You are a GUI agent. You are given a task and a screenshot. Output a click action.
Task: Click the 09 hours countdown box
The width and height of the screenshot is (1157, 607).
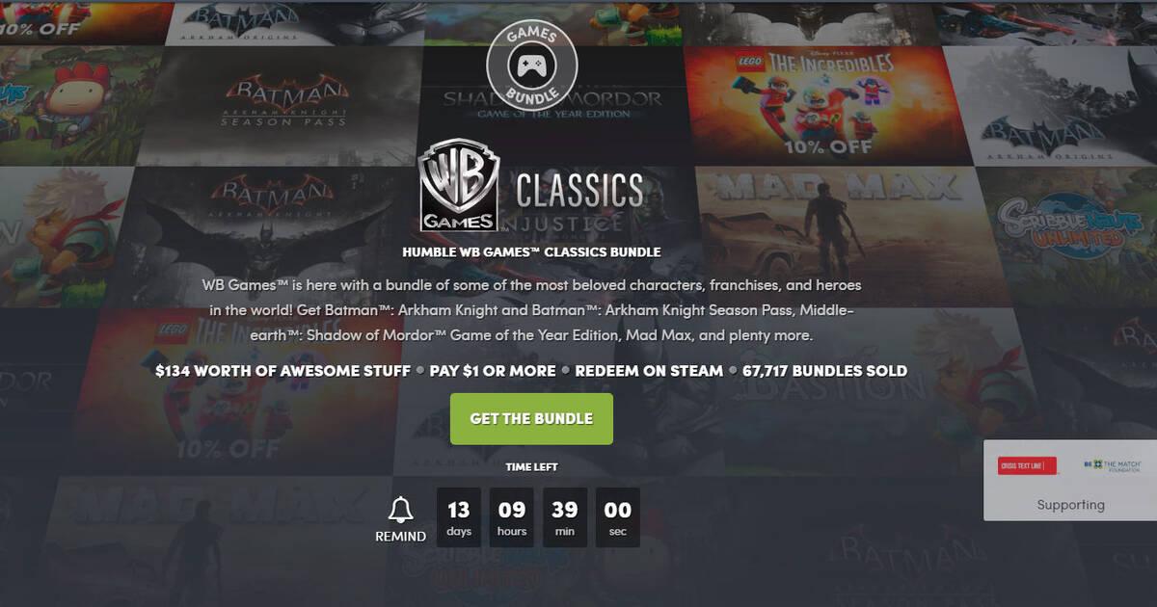pos(512,517)
